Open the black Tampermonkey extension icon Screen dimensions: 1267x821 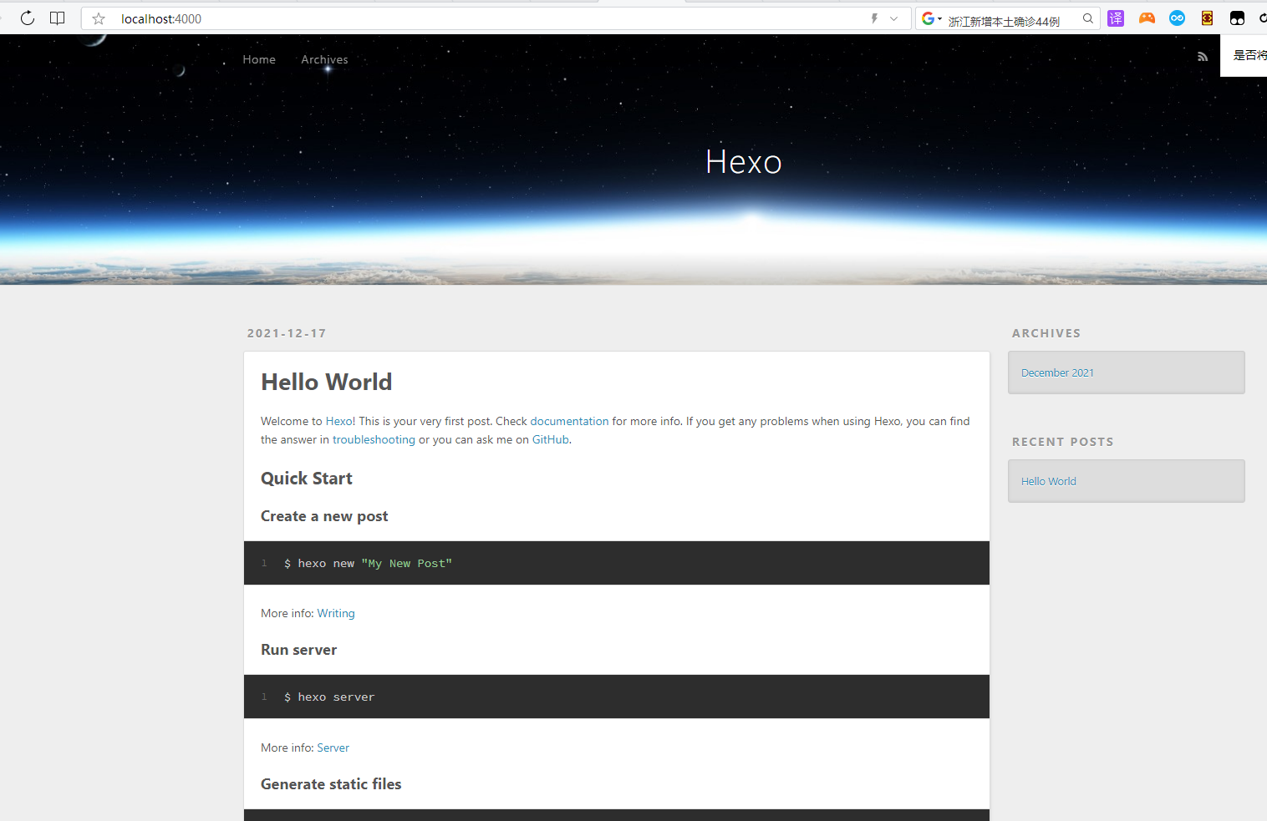(x=1237, y=18)
